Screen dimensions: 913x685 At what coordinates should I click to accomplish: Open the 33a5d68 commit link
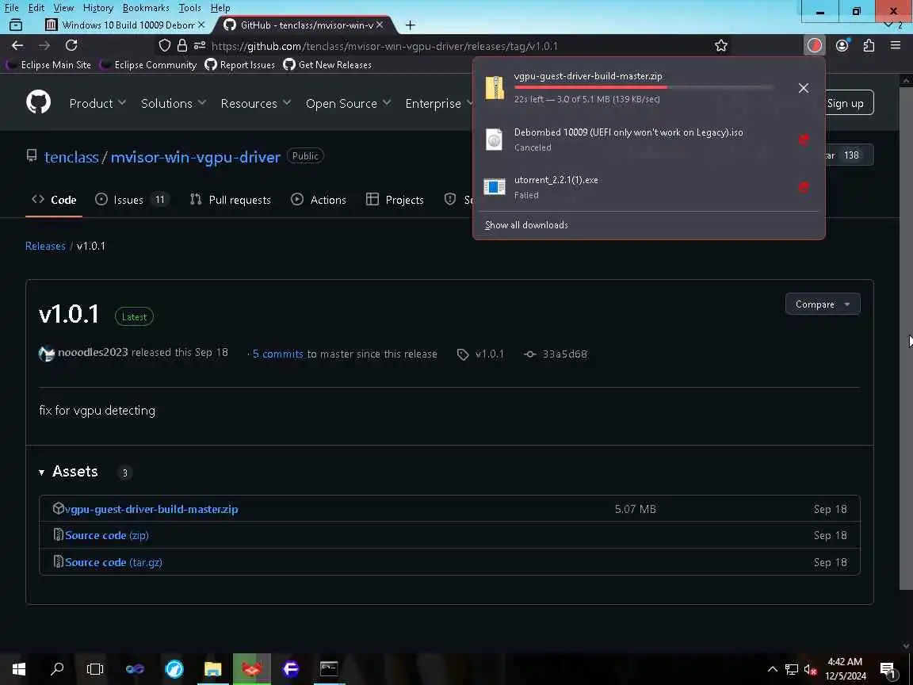(x=564, y=354)
